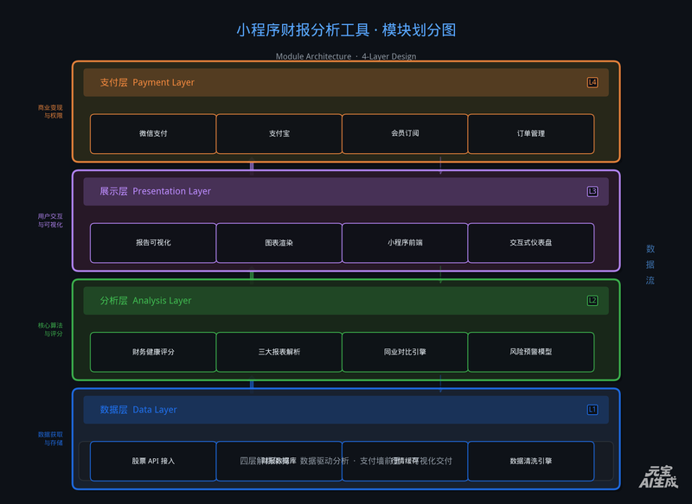Click the 数据层 Data Layer header
Screen dimensions: 692x504
pos(346,410)
